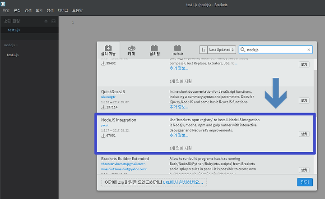Click URL에서 설치하세요 link
325x199 pixels.
[x=183, y=182]
